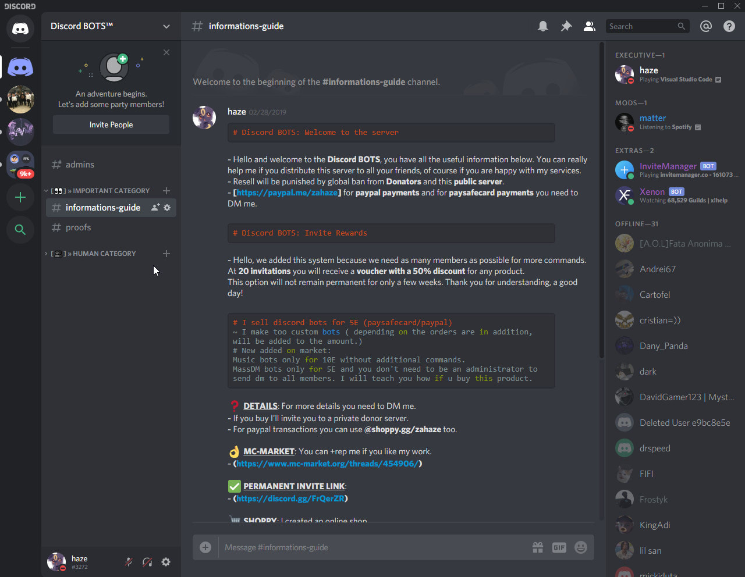The image size is (745, 577).
Task: Select offline member Frostyk
Action: [675, 499]
